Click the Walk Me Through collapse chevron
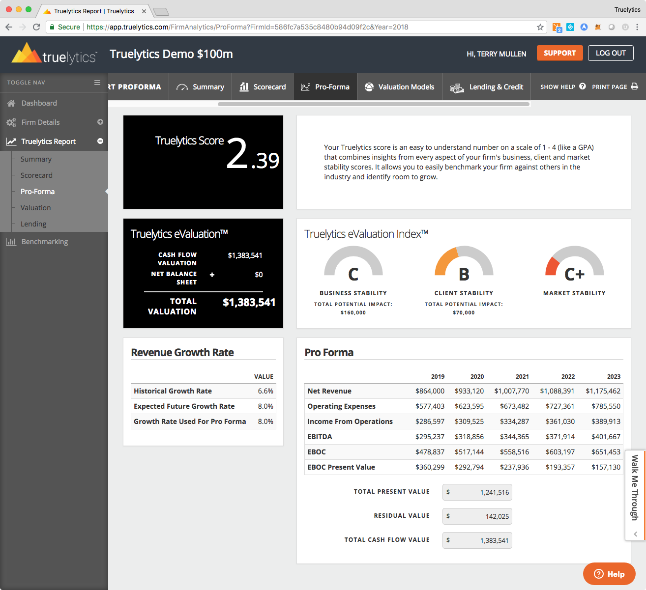646x590 pixels. (635, 534)
